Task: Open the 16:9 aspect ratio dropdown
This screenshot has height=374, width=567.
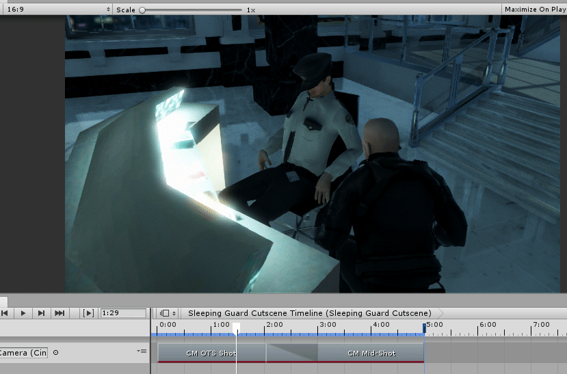Action: tap(57, 10)
